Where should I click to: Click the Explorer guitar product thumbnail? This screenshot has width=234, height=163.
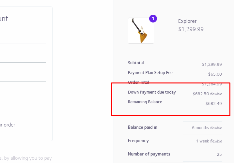[141, 31]
